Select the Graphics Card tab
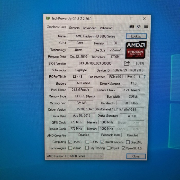The height and width of the screenshot is (180, 180). (56, 27)
